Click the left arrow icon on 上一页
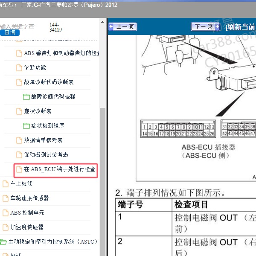The height and width of the screenshot is (256, 256). [111, 26]
